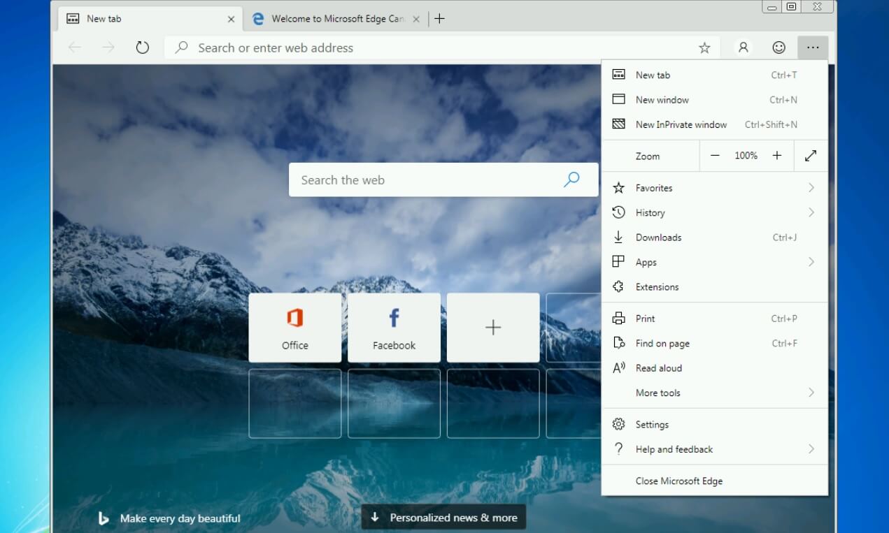
Task: Click the smiley feedback icon
Action: click(778, 48)
